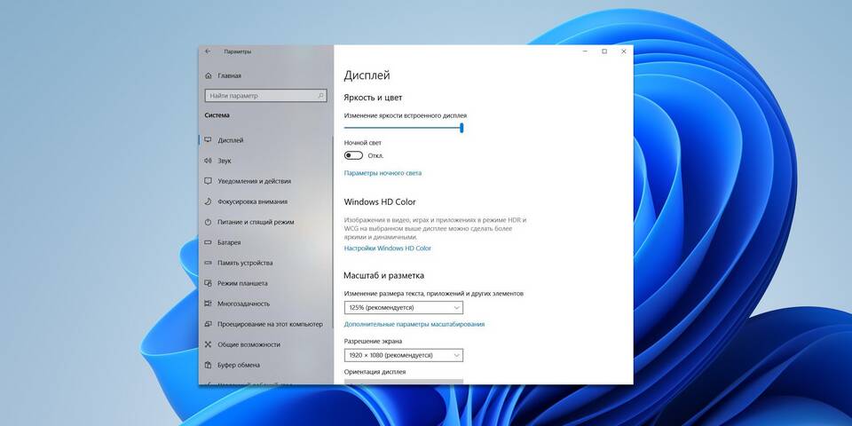Click the storage icon beside Память устройства

point(209,263)
